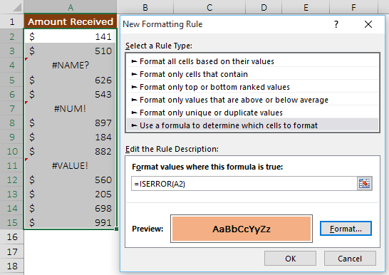
Task: Click cell with value 205
Action: click(71, 194)
